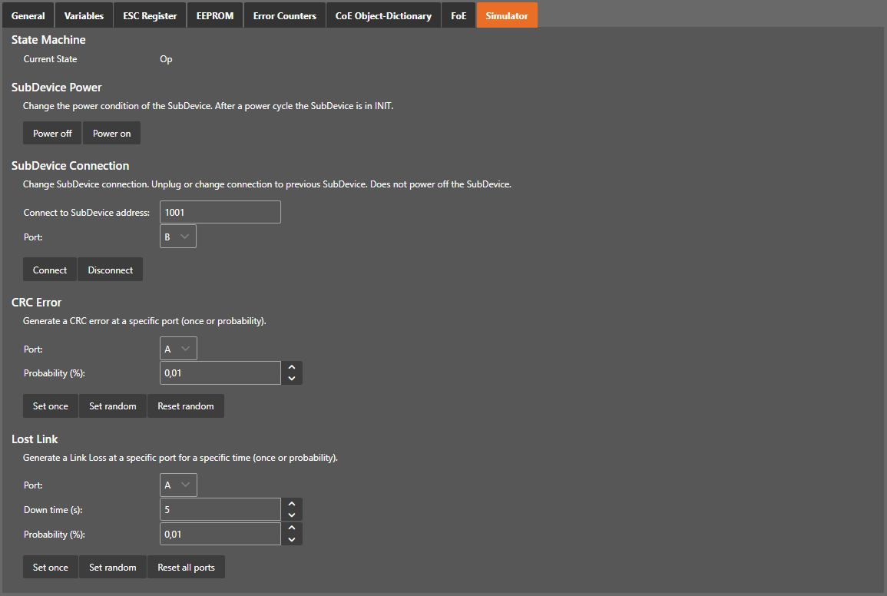This screenshot has width=887, height=596.
Task: Click the Reset random button
Action: point(186,406)
